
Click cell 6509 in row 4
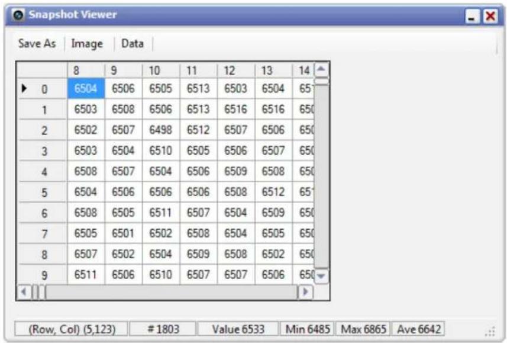coord(236,171)
